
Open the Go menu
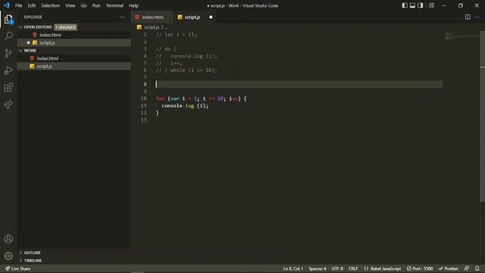click(84, 5)
